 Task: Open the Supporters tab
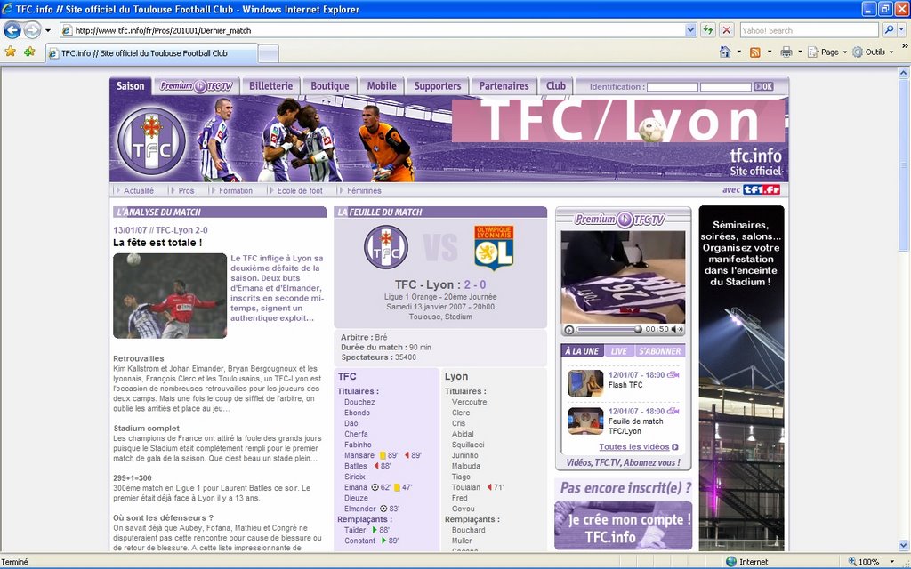[x=438, y=86]
